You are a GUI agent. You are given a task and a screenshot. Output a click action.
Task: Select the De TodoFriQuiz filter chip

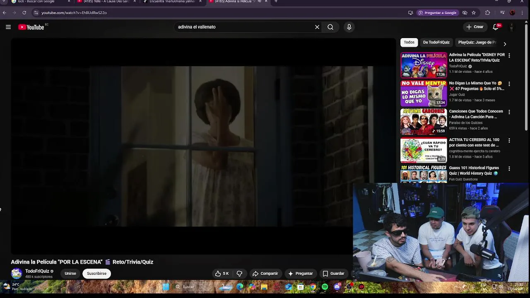[x=436, y=42]
